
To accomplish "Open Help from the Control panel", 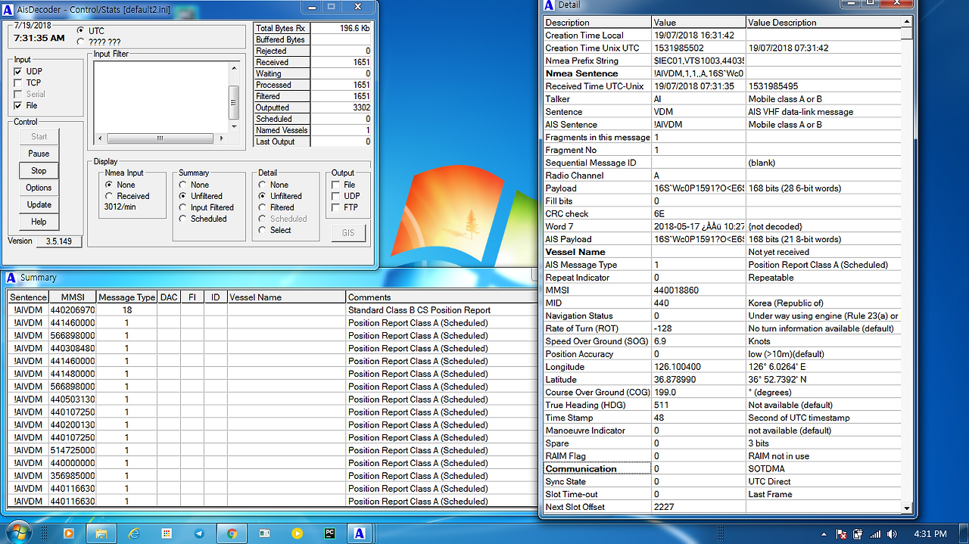I will pyautogui.click(x=39, y=222).
